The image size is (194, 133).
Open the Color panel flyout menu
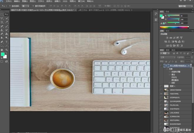coord(193,11)
